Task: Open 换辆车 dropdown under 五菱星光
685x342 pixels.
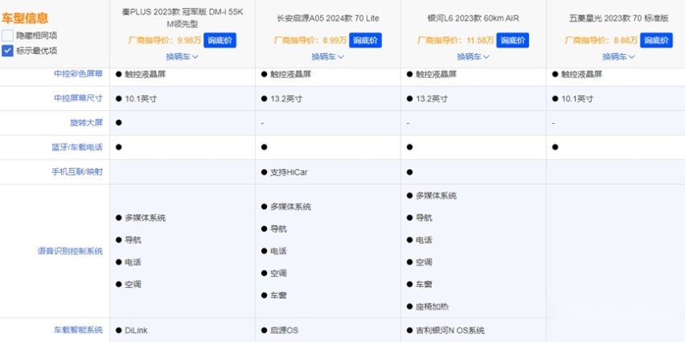Action: tap(618, 57)
